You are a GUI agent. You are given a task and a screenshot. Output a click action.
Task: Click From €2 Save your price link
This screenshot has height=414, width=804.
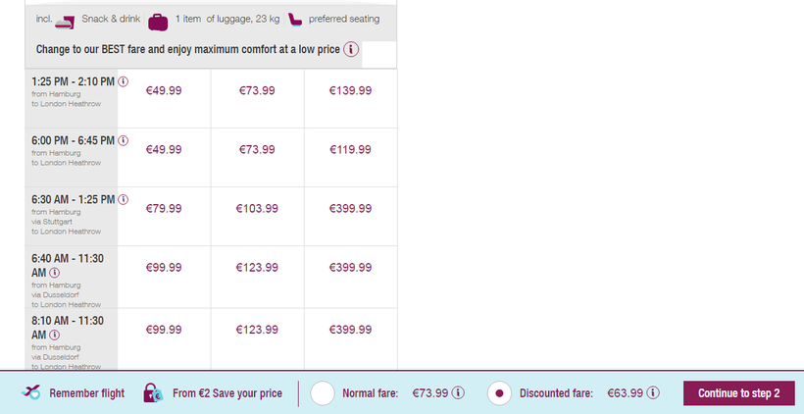click(x=227, y=393)
